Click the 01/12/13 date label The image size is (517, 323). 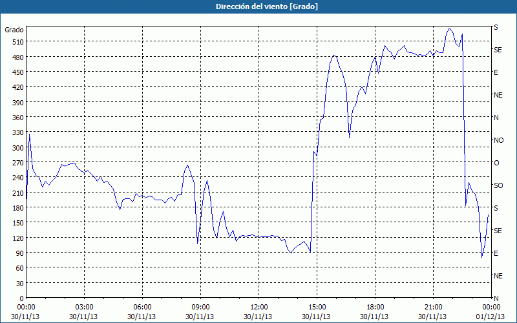point(491,317)
